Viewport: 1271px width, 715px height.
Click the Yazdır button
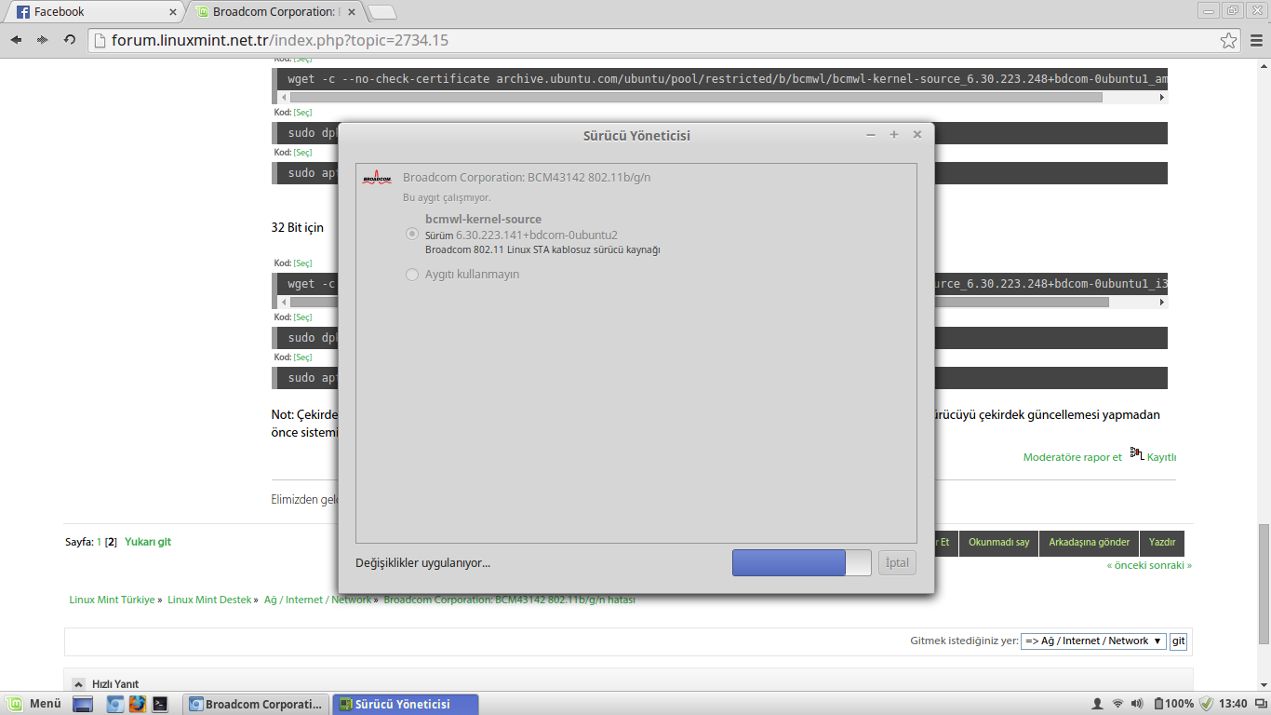pyautogui.click(x=1162, y=543)
